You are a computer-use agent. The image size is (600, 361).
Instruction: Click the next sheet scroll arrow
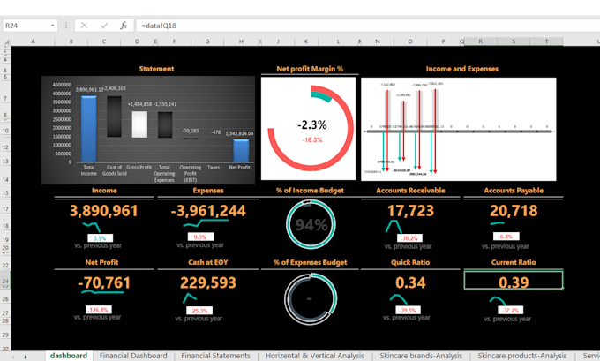(26, 357)
